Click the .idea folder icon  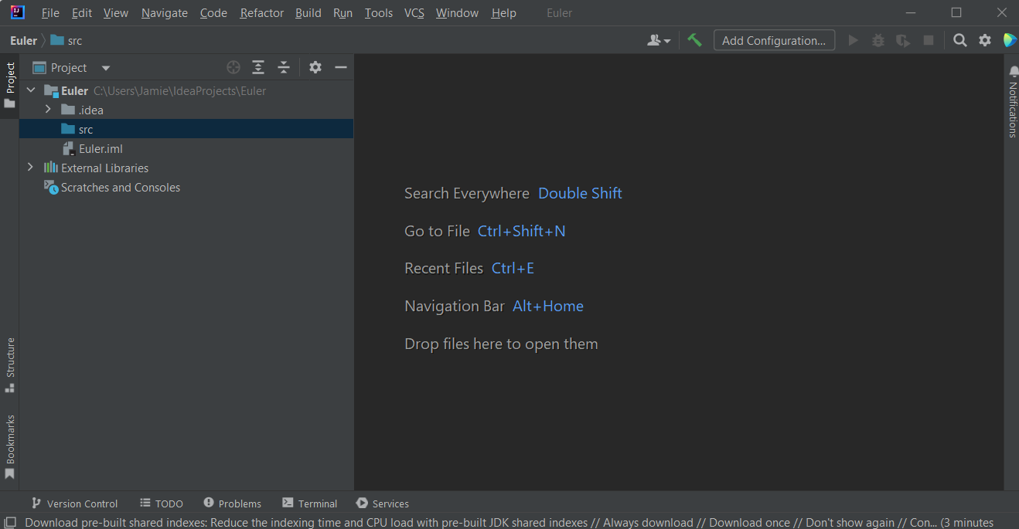pos(68,110)
